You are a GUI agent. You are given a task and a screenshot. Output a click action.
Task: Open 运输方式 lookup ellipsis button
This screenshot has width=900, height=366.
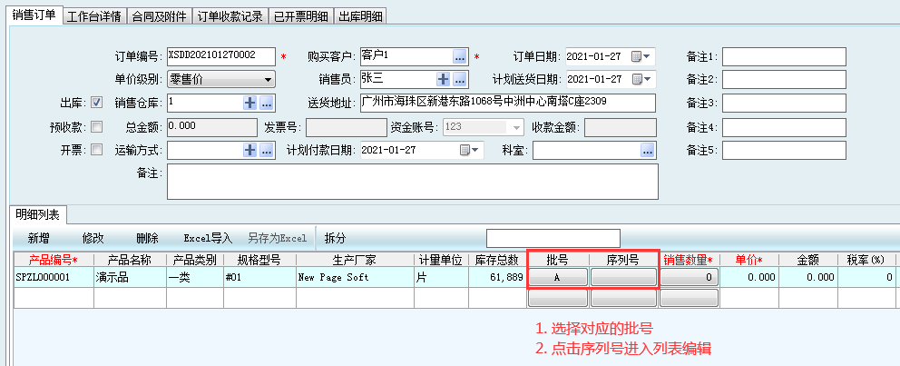coord(266,151)
